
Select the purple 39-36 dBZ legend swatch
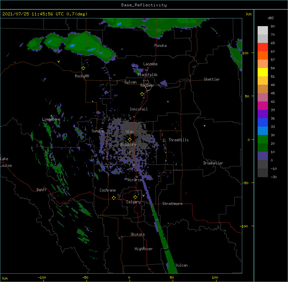tap(263, 114)
